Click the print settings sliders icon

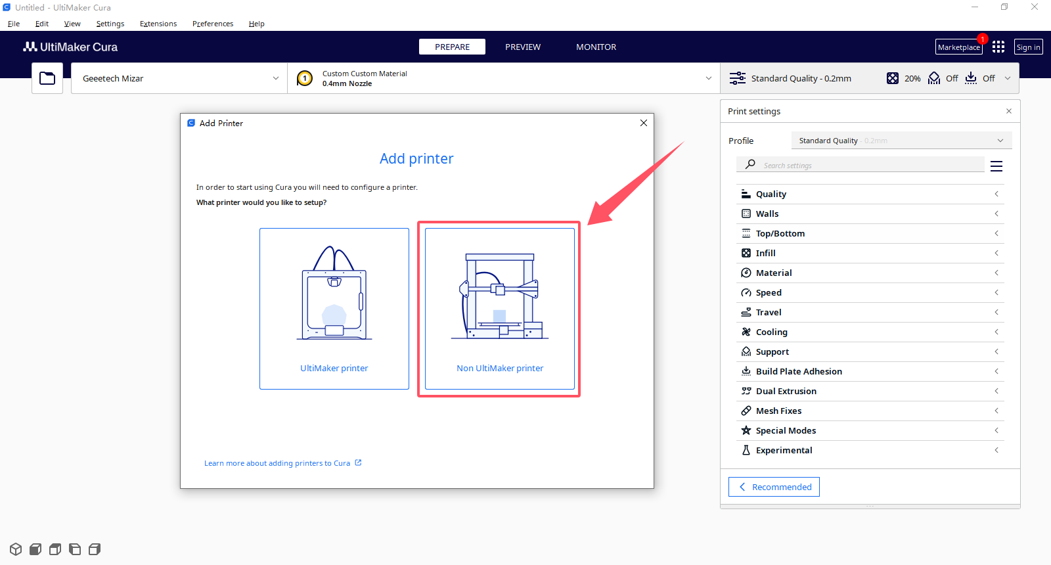tap(738, 78)
